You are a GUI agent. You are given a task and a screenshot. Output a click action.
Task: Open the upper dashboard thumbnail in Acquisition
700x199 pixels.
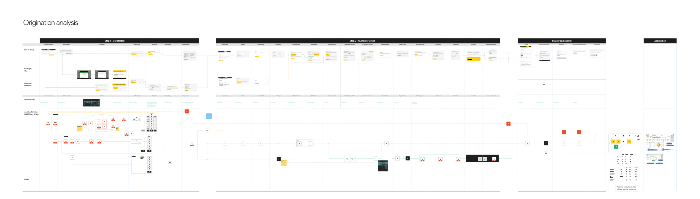[x=660, y=142]
